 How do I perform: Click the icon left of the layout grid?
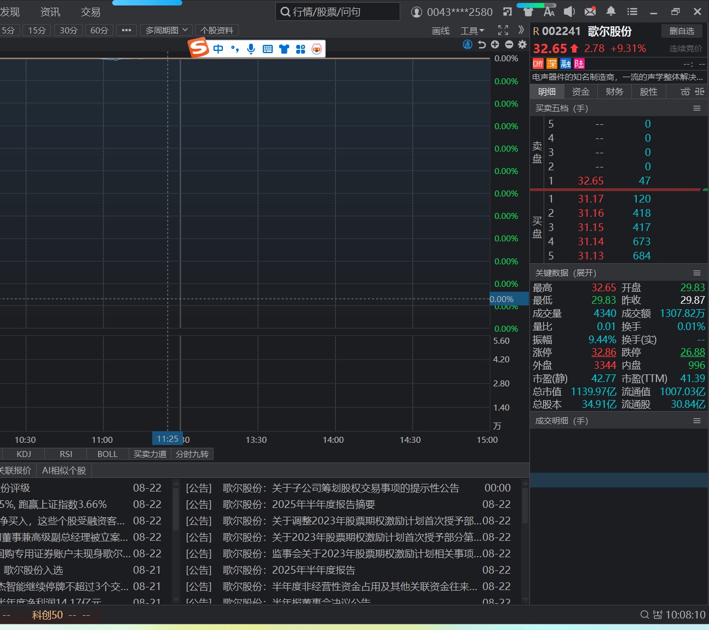click(x=685, y=91)
